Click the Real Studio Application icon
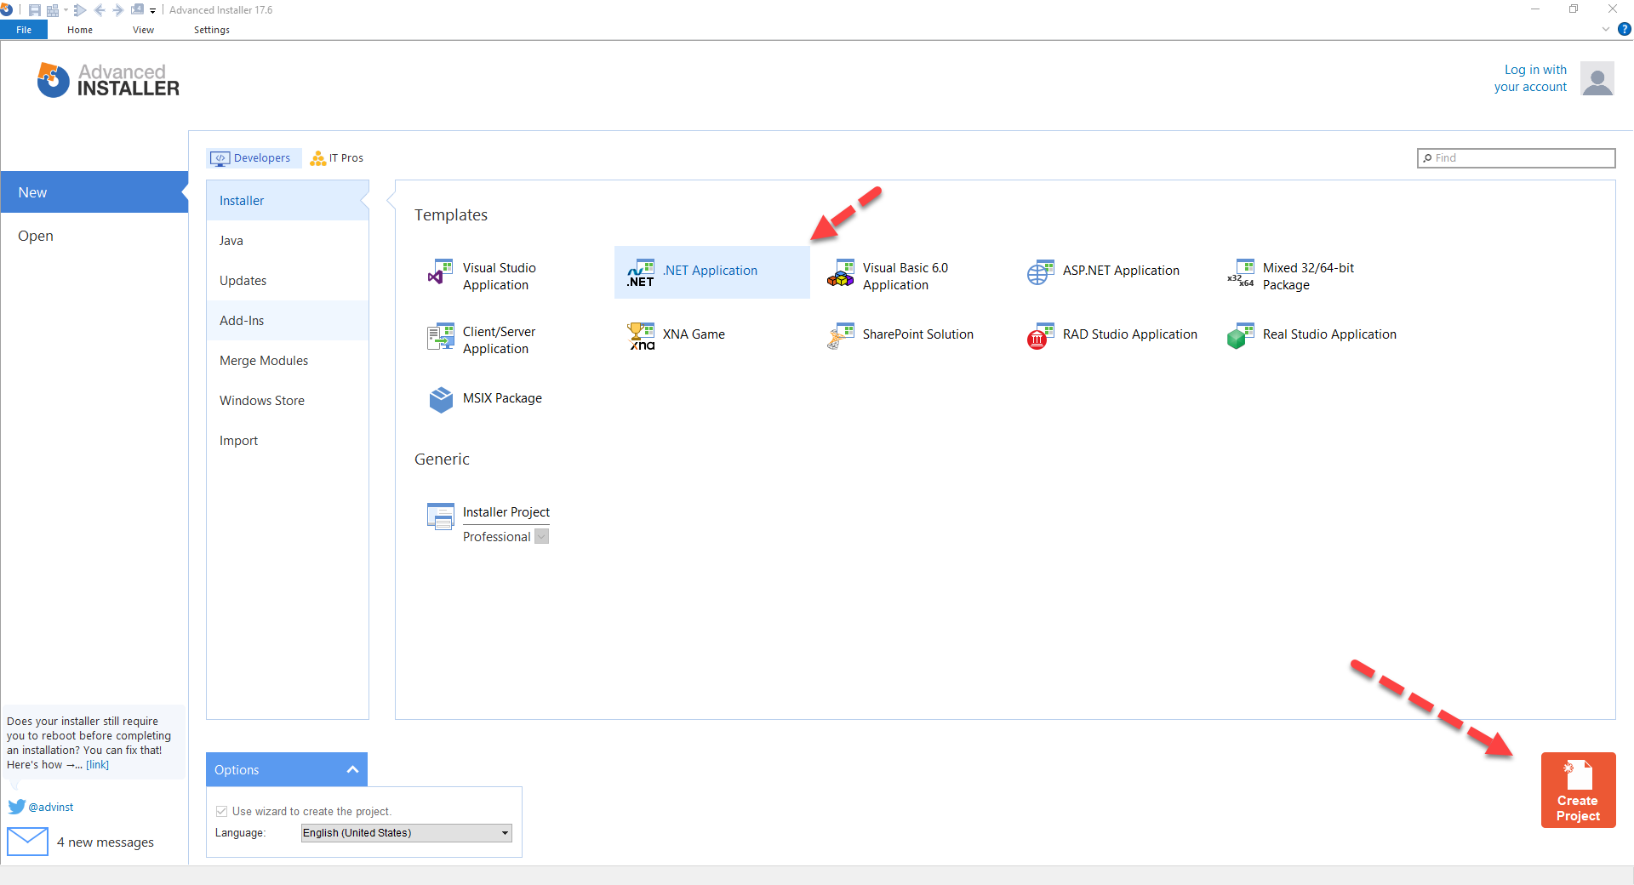1634x885 pixels. pos(1241,335)
